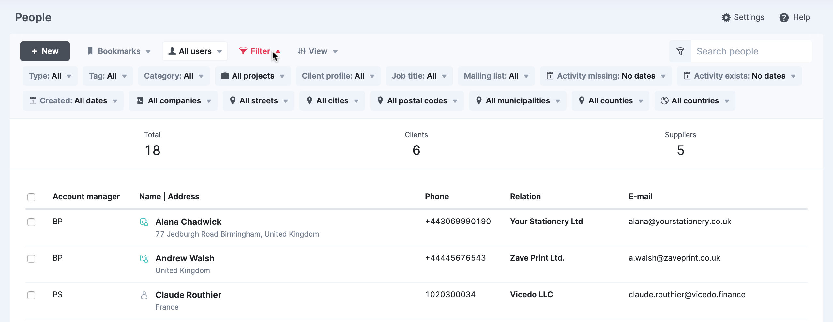This screenshot has height=322, width=833.
Task: Click the Suppliers count 5
Action: [x=680, y=150]
